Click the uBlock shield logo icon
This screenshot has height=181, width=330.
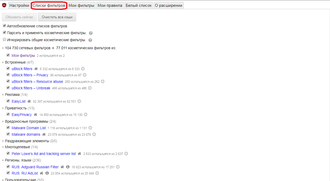pyautogui.click(x=4, y=5)
